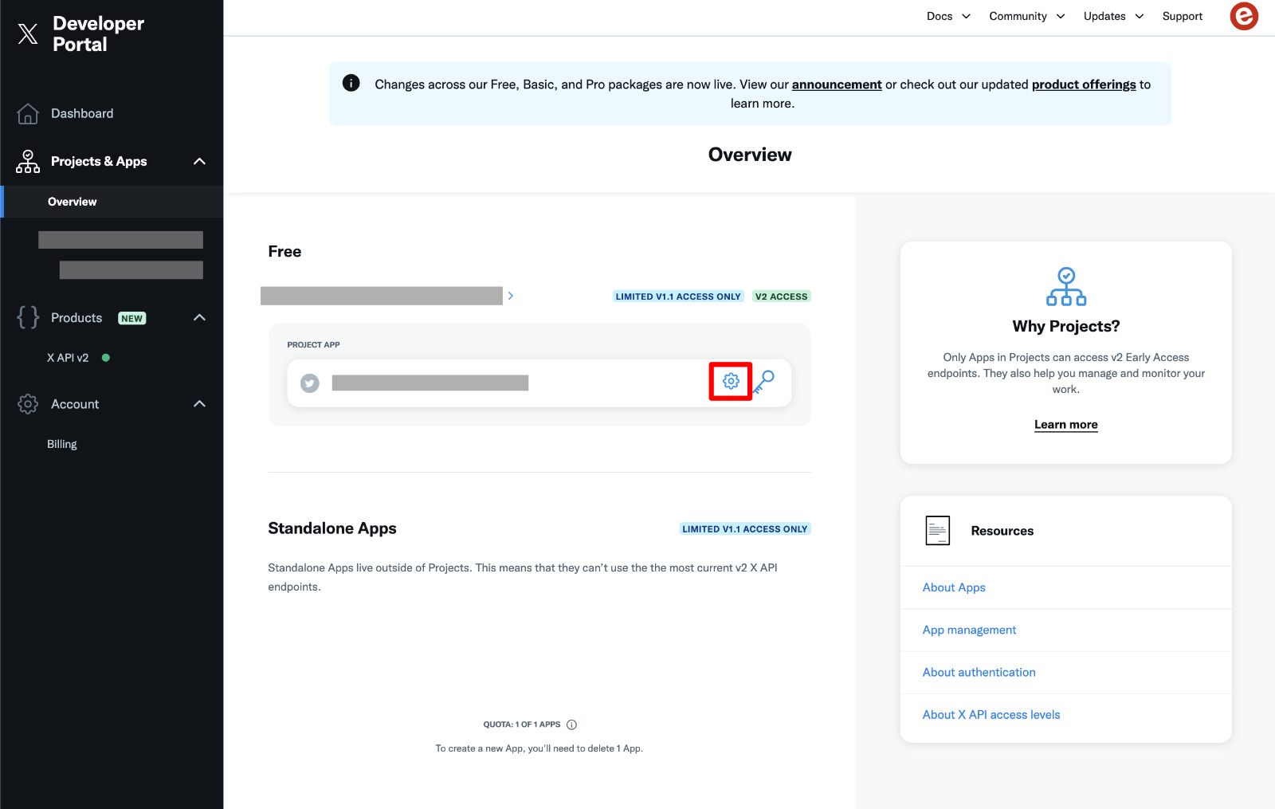This screenshot has height=809, width=1275.
Task: Open the product offerings link
Action: [x=1084, y=84]
